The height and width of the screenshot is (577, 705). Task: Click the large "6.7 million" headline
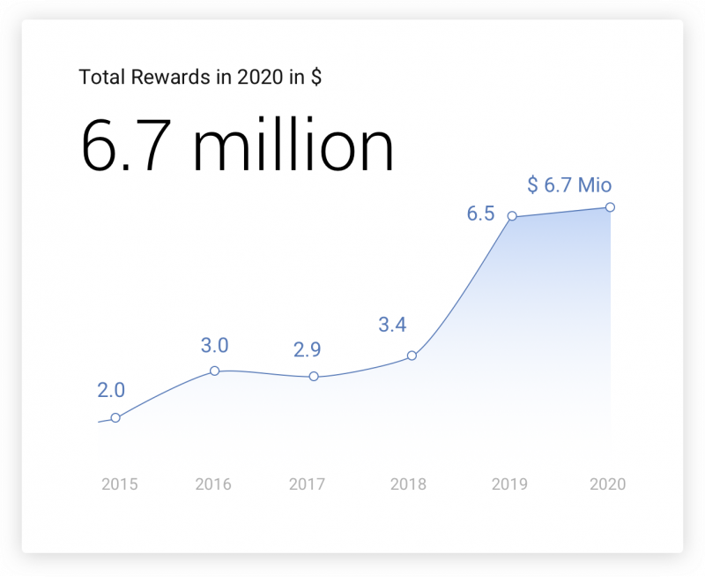tap(237, 146)
